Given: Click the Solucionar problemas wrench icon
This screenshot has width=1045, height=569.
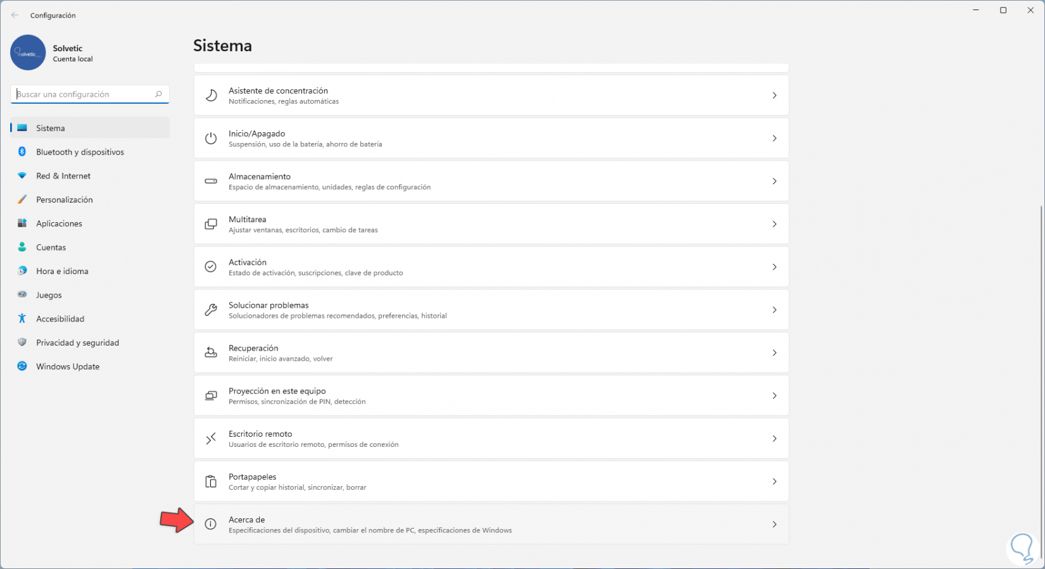Looking at the screenshot, I should (x=211, y=310).
